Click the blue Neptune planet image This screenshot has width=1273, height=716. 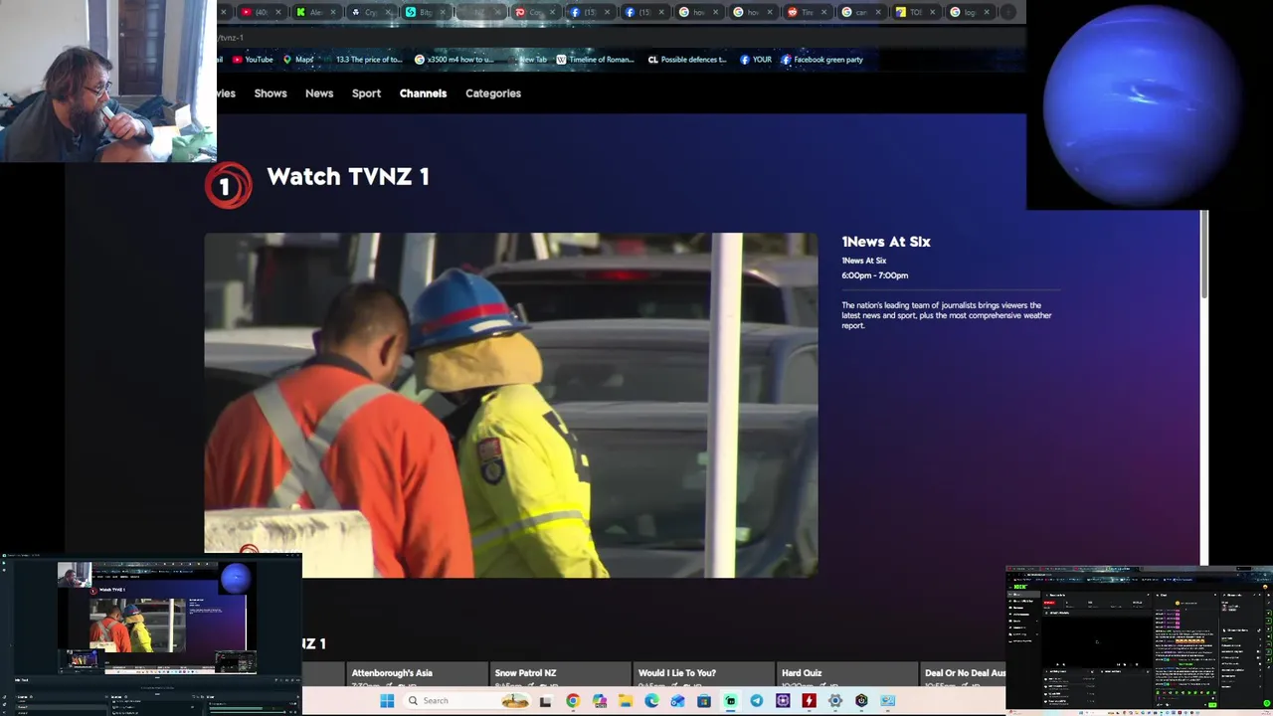point(1144,104)
